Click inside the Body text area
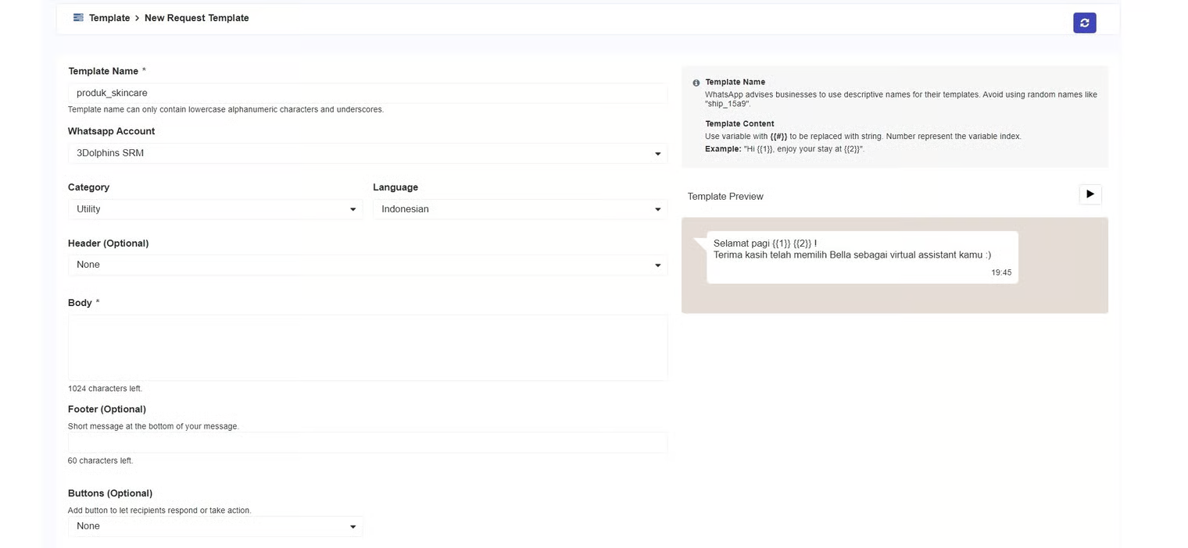1188x548 pixels. [367, 347]
